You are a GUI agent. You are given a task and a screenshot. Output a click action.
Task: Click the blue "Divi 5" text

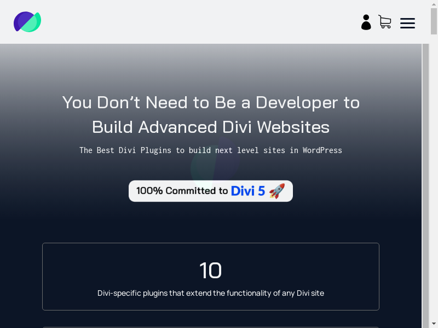[x=247, y=191]
